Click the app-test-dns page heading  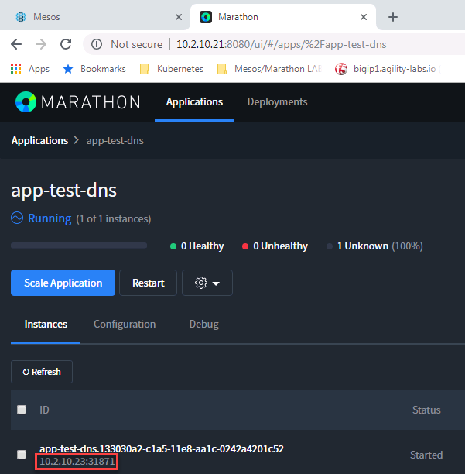63,191
